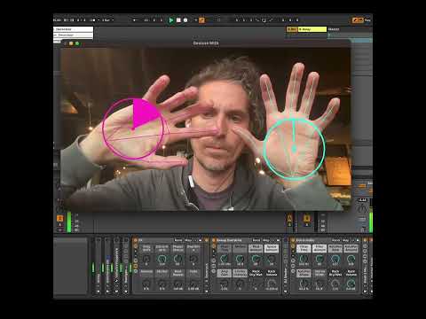The width and height of the screenshot is (426, 319).
Task: Open the quantization menu showing 1 Bar
Action: tap(107, 20)
